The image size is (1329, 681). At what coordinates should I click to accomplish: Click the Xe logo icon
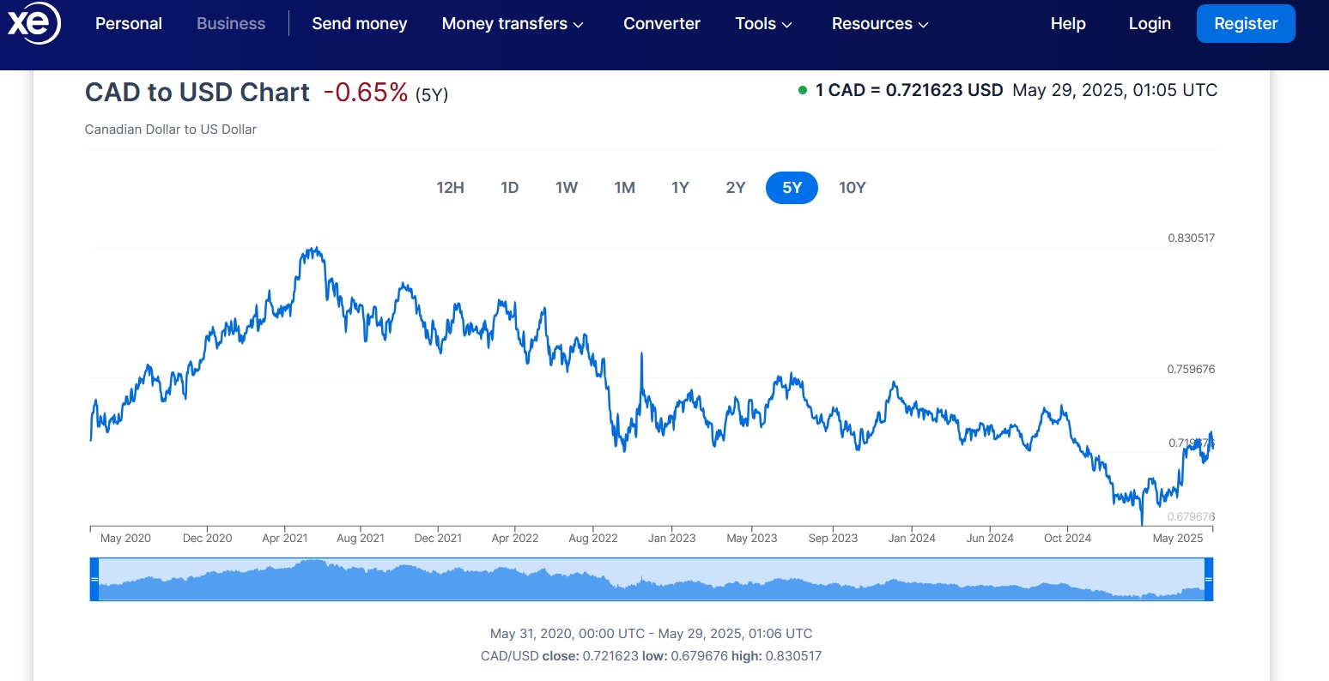pyautogui.click(x=33, y=23)
